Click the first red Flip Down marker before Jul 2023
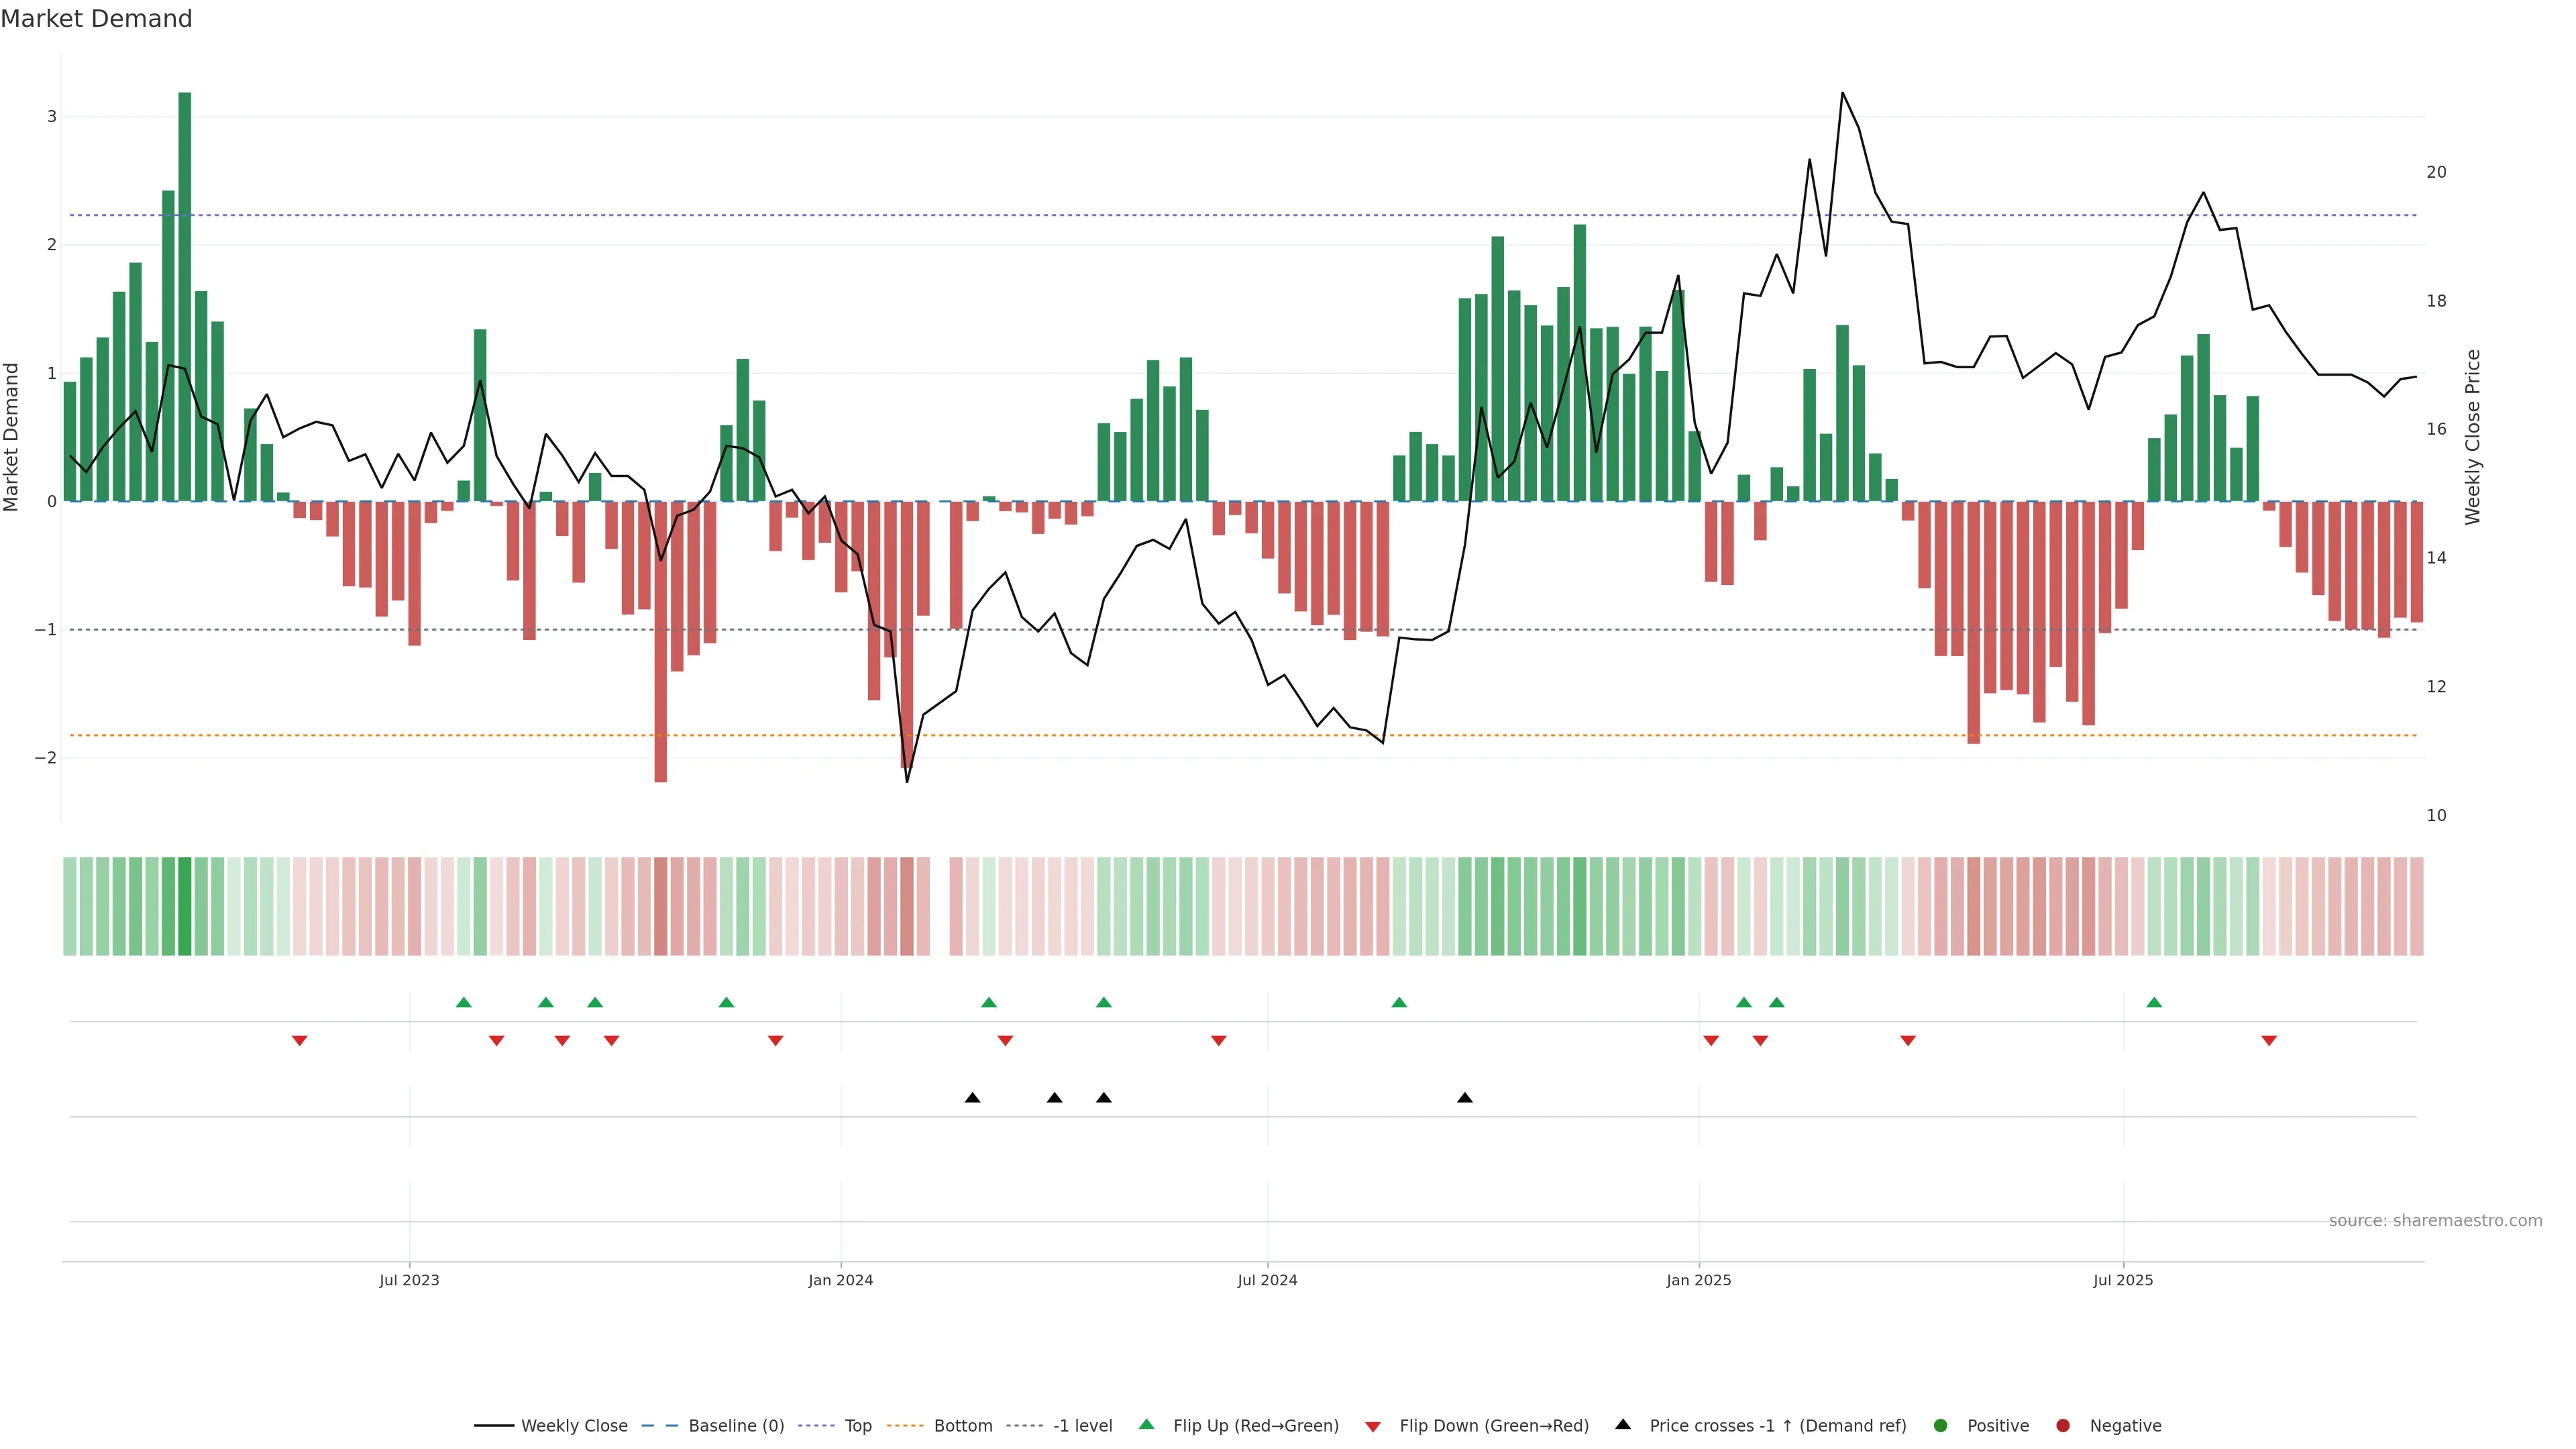This screenshot has width=2576, height=1449. [x=299, y=1041]
